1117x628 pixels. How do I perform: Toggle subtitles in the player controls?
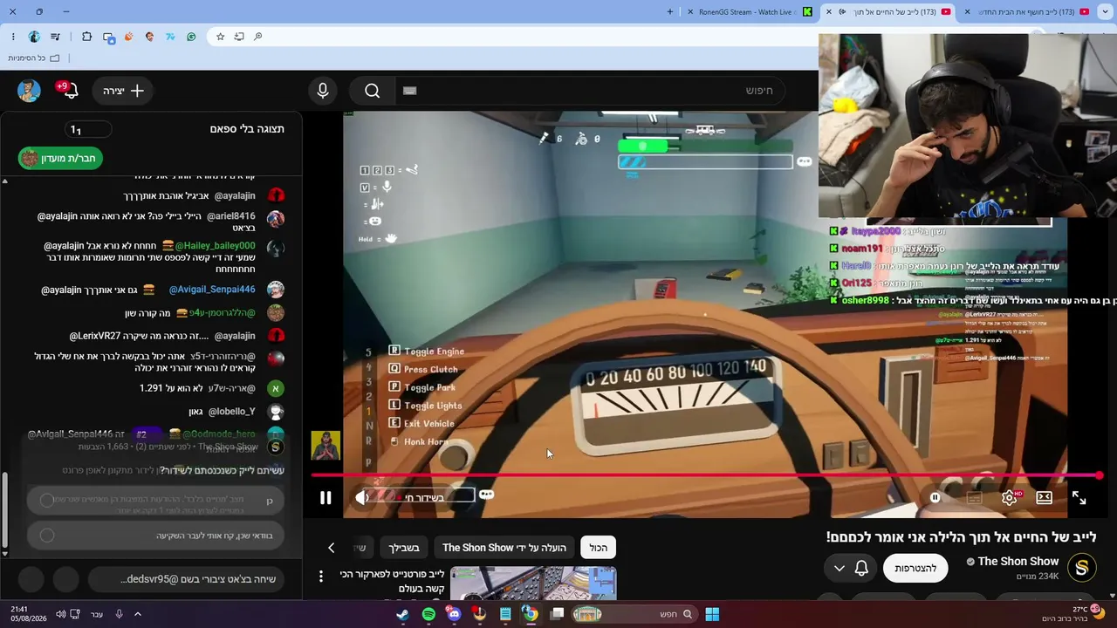[x=974, y=497]
